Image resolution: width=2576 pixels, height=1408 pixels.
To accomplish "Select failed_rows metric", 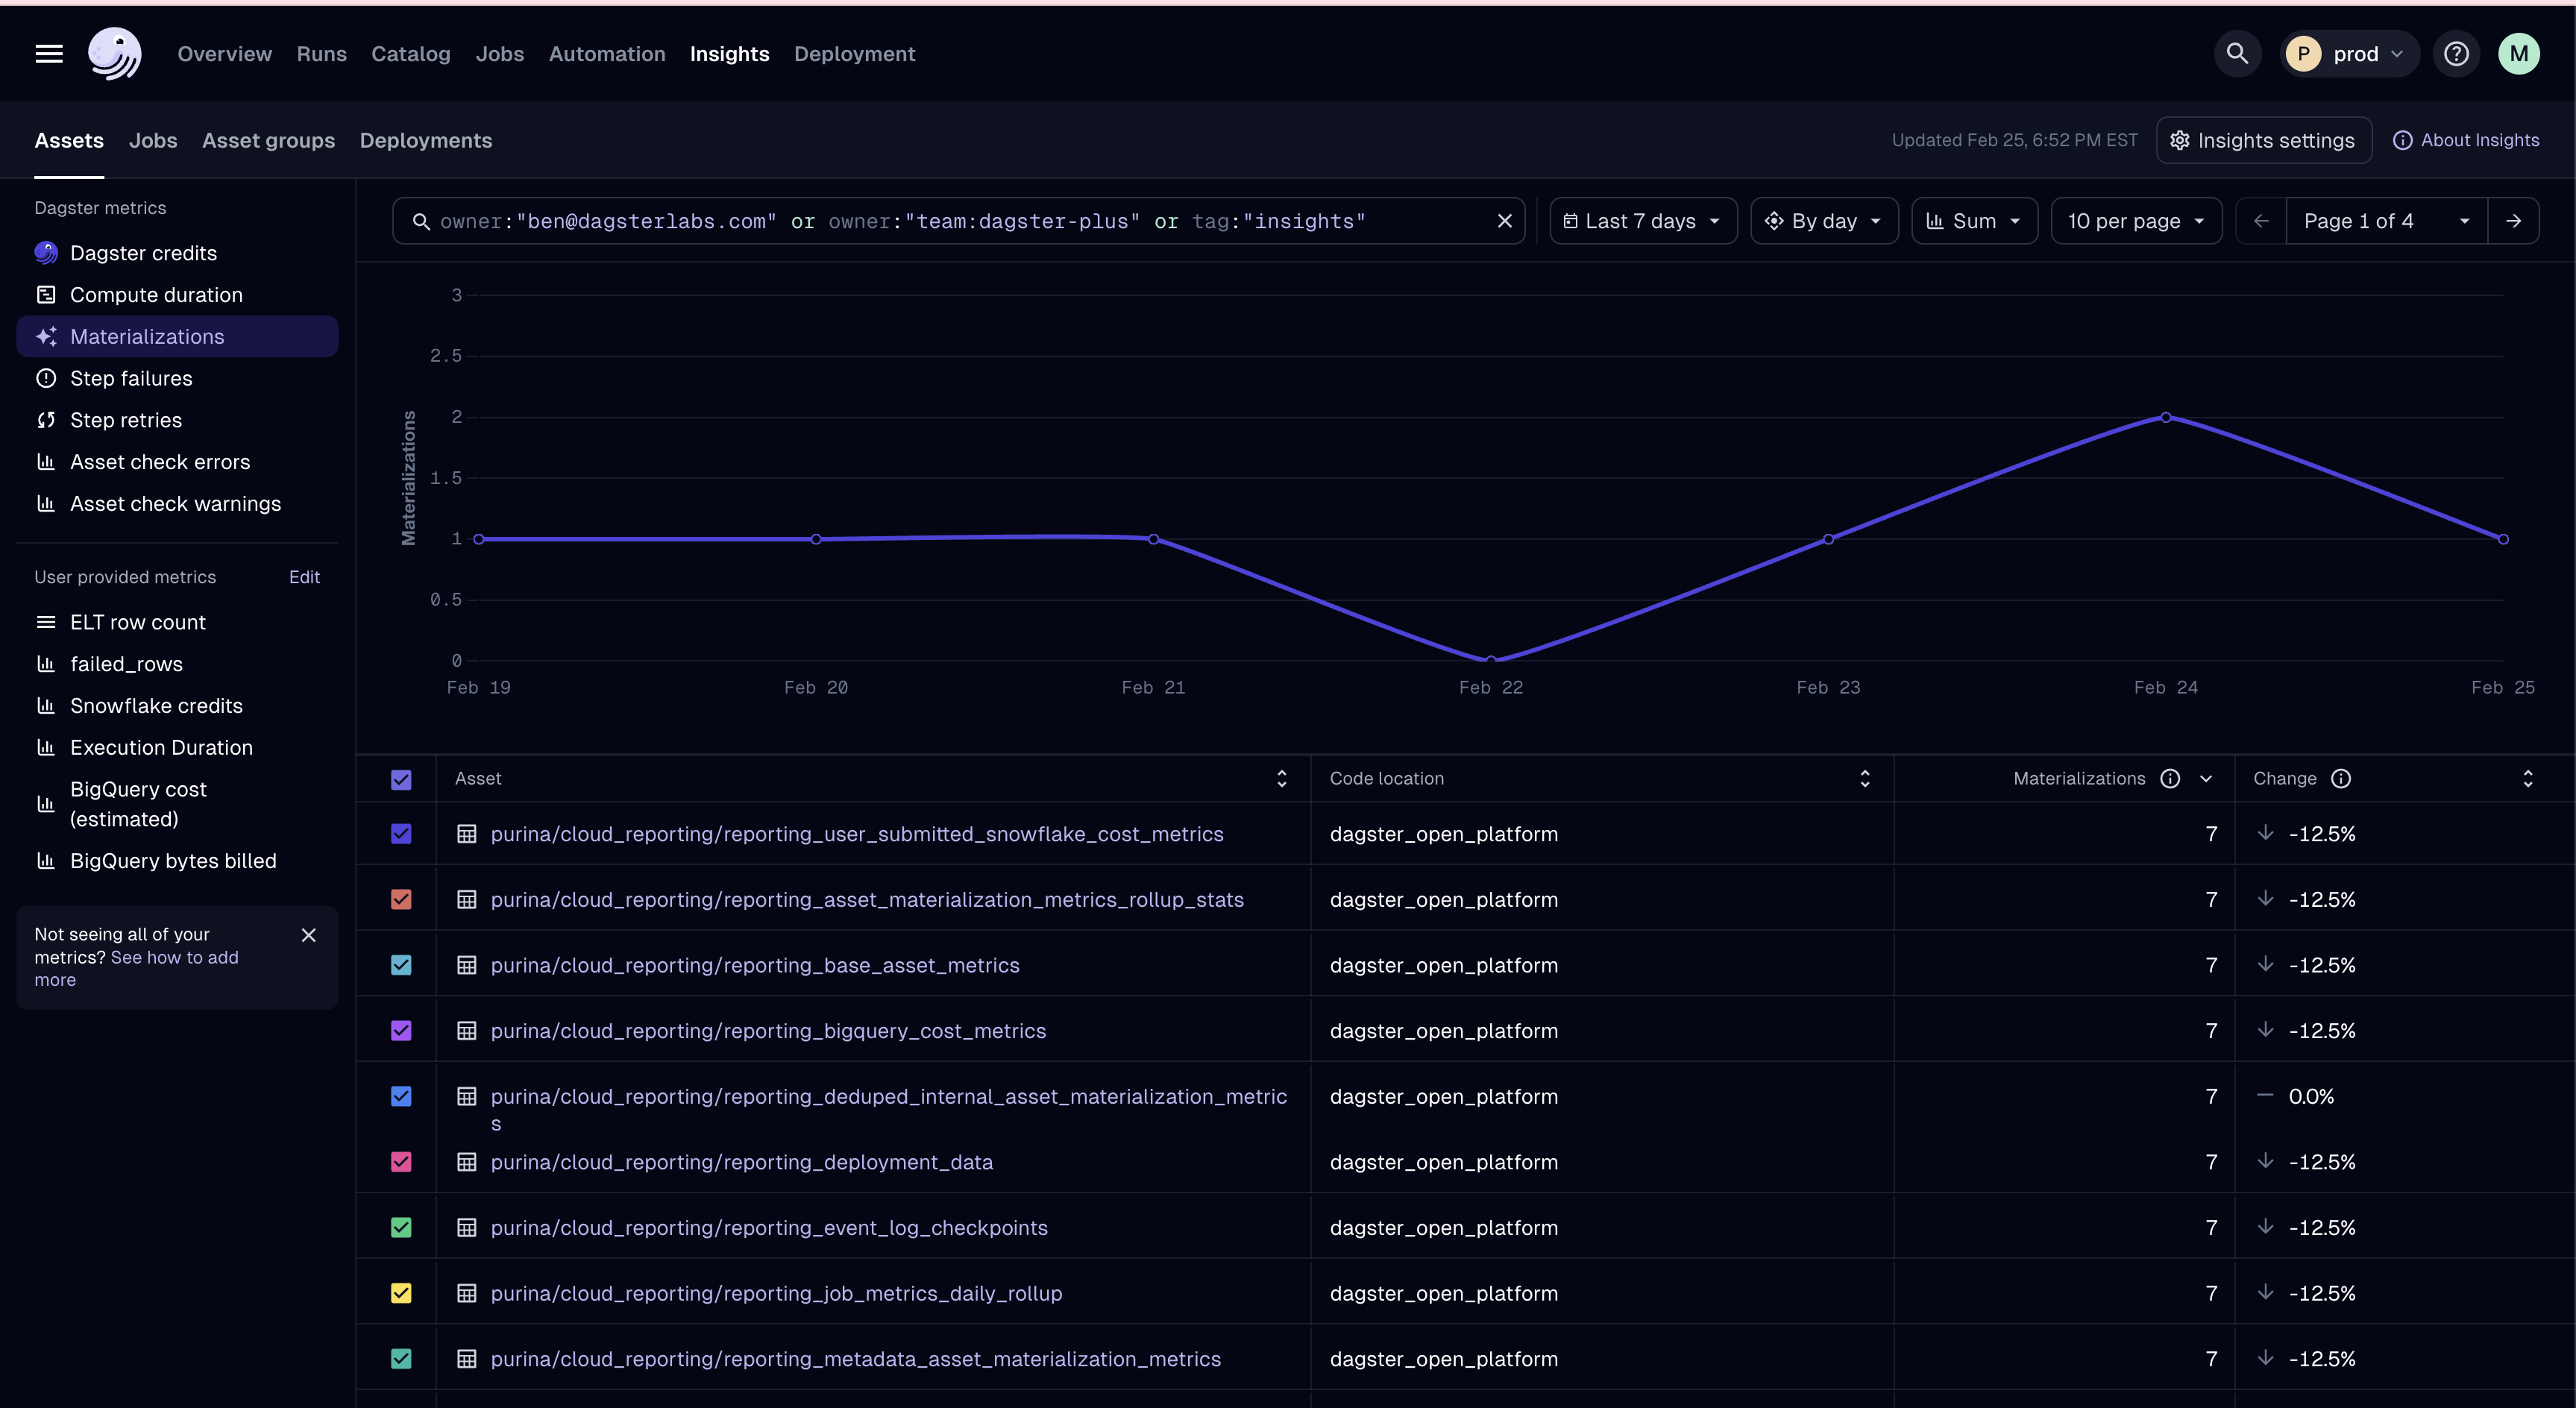I will [177, 664].
